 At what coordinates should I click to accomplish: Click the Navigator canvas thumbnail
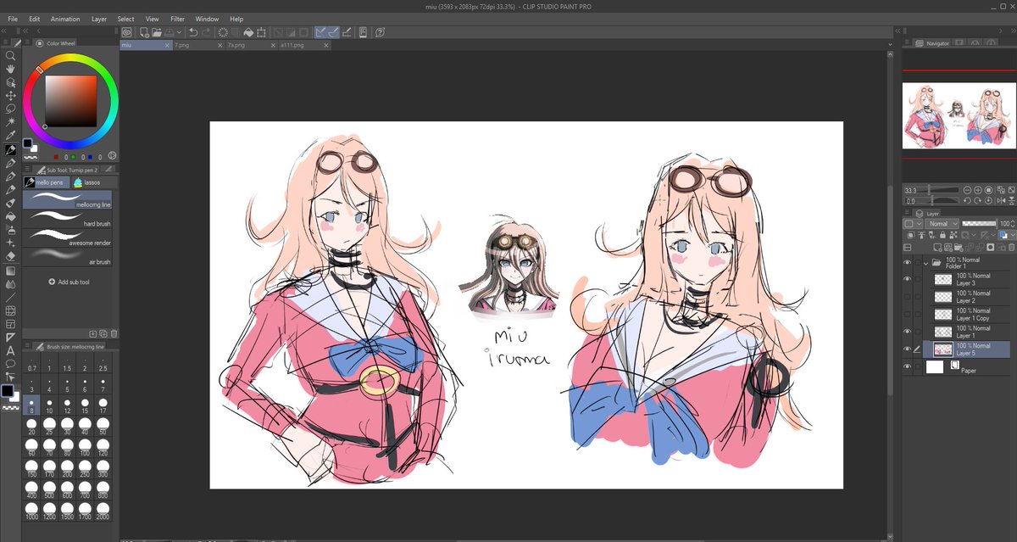click(959, 115)
